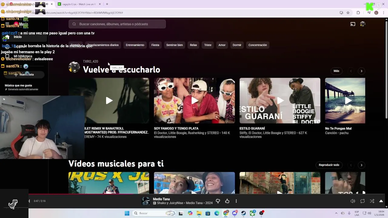Open more options for Medio Tana
The height and width of the screenshot is (218, 388).
pos(236,201)
